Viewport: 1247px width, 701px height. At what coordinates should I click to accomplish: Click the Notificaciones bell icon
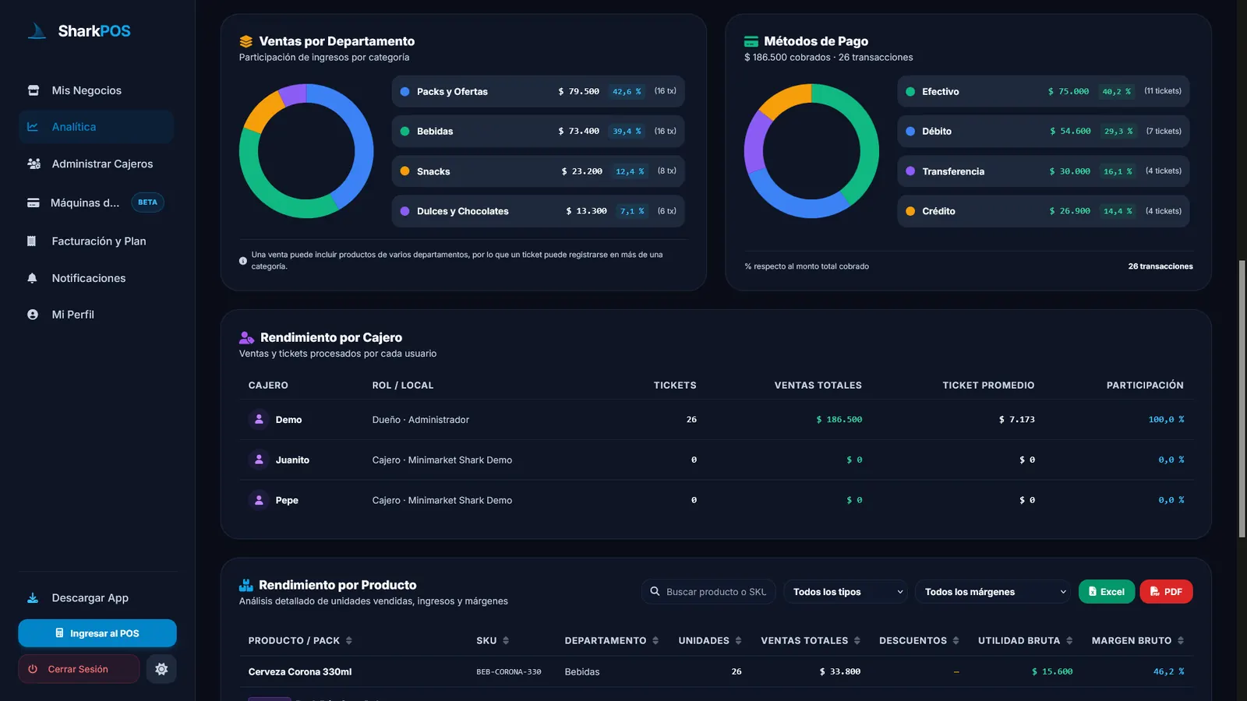32,278
